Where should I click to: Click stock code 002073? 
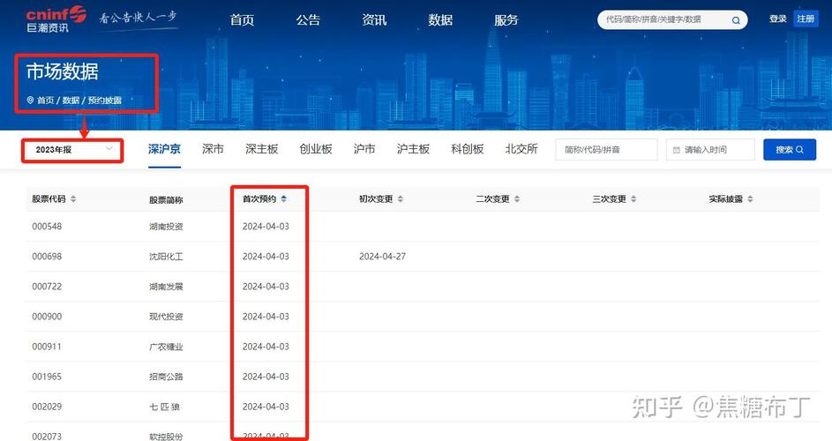[x=47, y=437]
